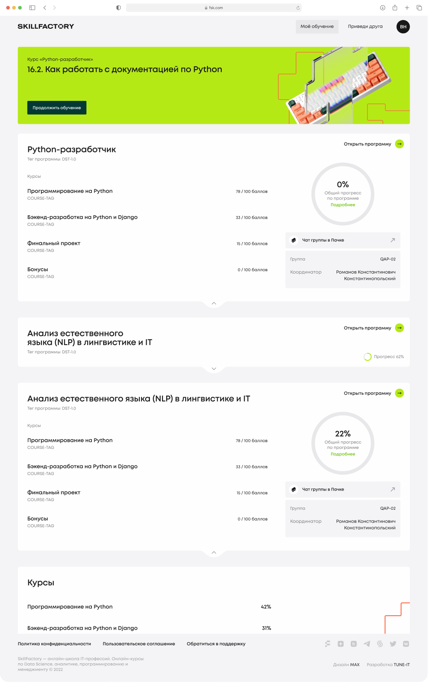Open the Telegram link in footer
The image size is (428, 682).
(367, 644)
